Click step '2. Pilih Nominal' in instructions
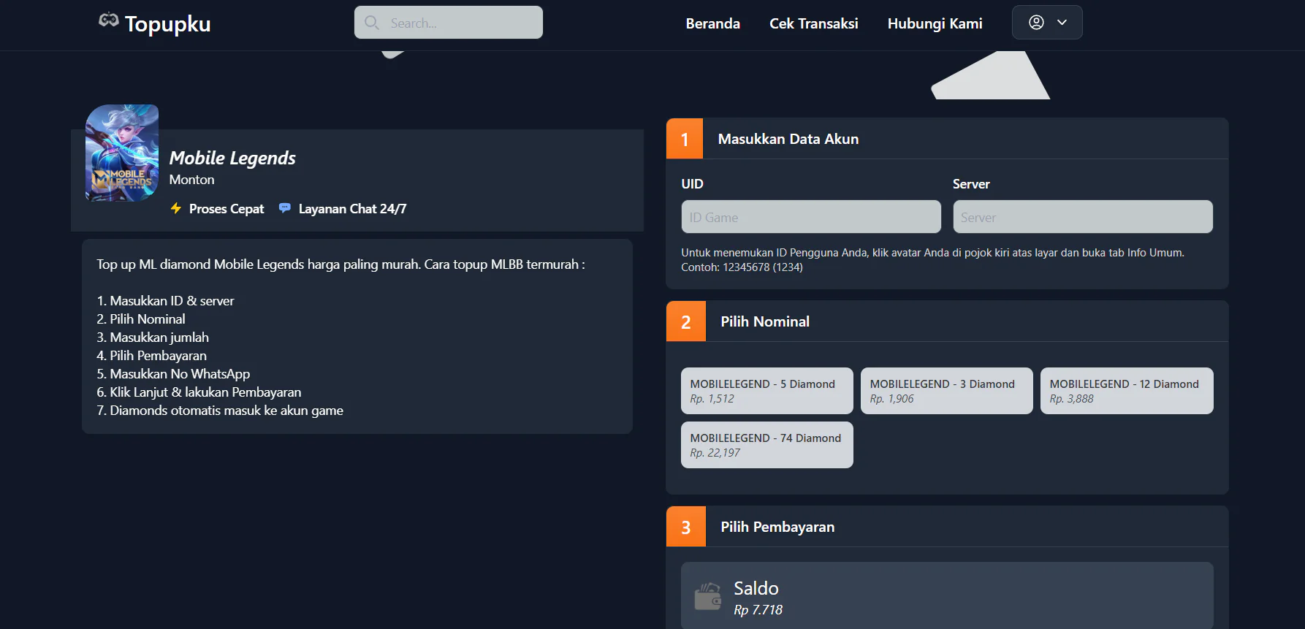The width and height of the screenshot is (1305, 629). tap(141, 319)
